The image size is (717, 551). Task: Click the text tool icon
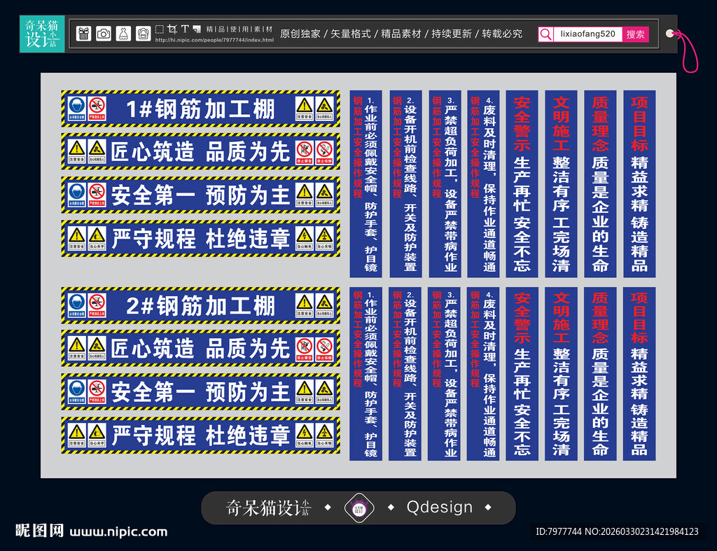(x=185, y=29)
